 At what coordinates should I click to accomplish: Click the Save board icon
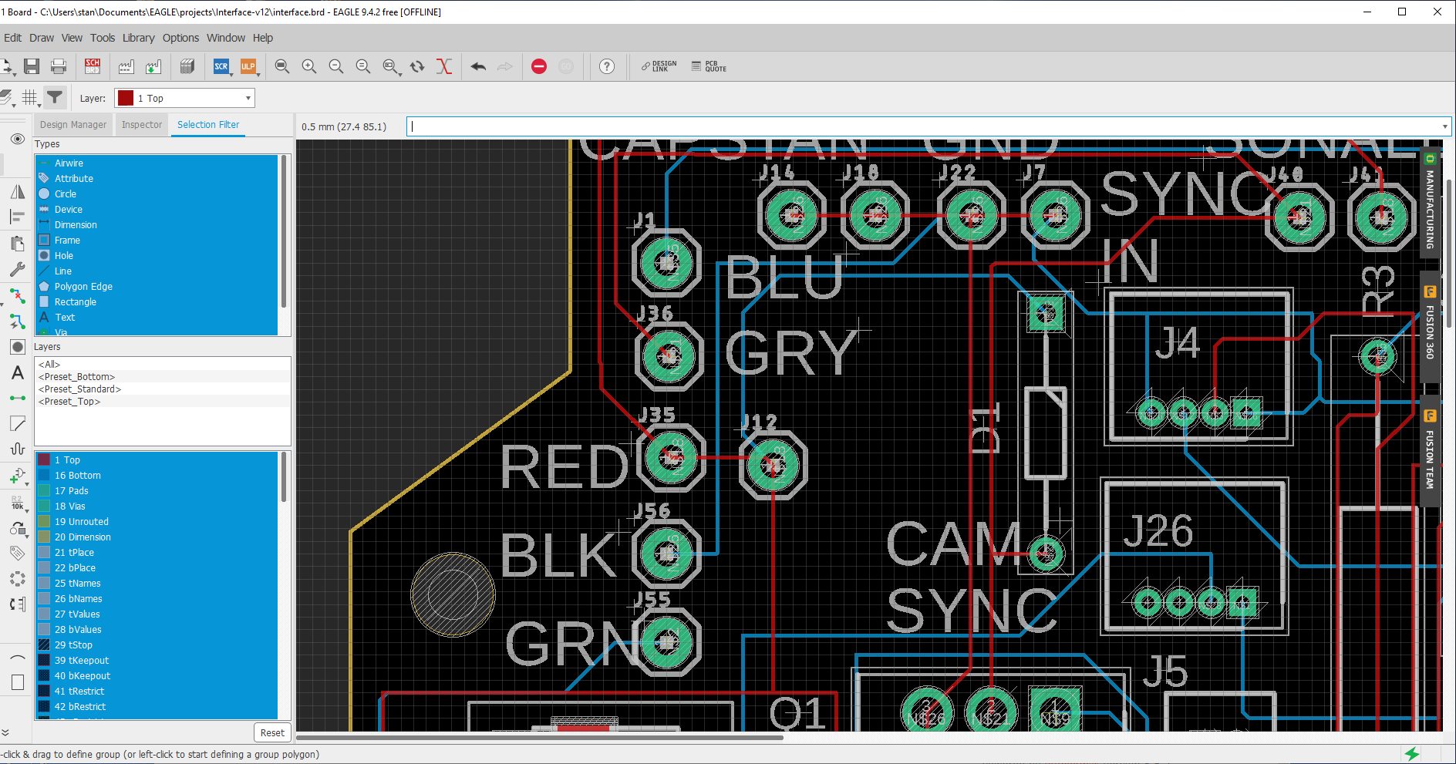pyautogui.click(x=32, y=66)
